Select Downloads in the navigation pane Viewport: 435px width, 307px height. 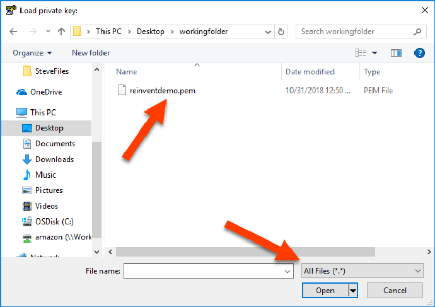coord(54,159)
